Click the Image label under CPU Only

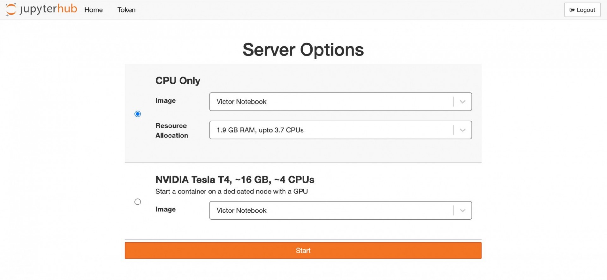[165, 100]
